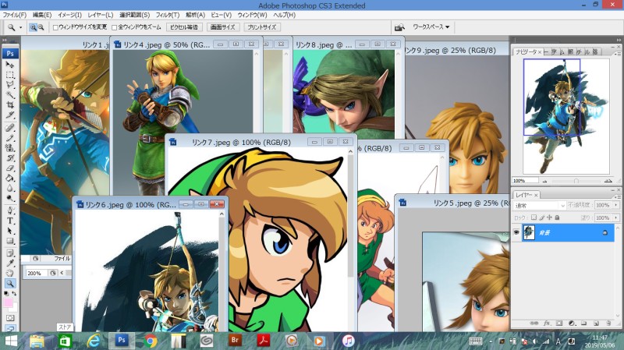The image size is (624, 350).
Task: Hide the 背景 layer using eye icon
Action: coord(516,232)
